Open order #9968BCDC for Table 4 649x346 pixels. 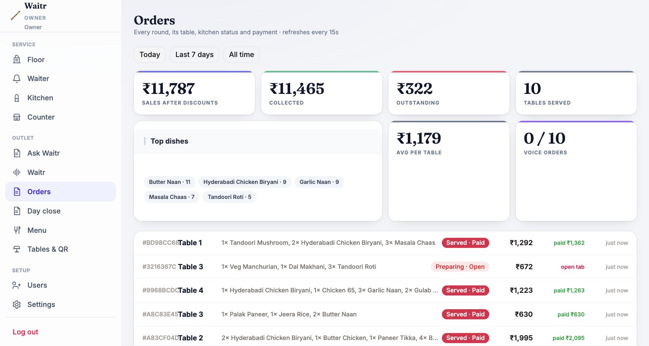(385, 290)
